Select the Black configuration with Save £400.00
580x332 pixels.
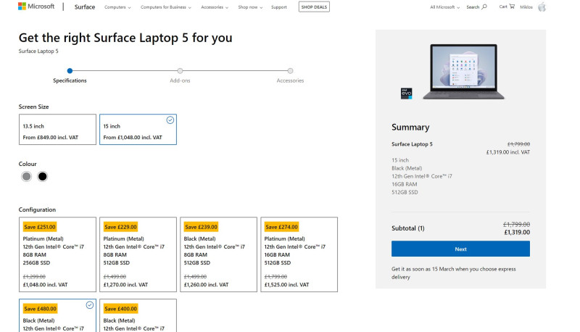tap(138, 315)
